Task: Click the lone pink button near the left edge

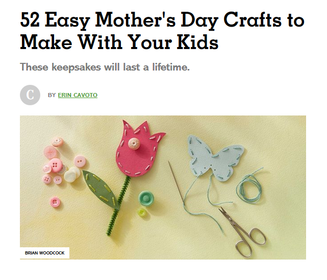Action: click(55, 202)
